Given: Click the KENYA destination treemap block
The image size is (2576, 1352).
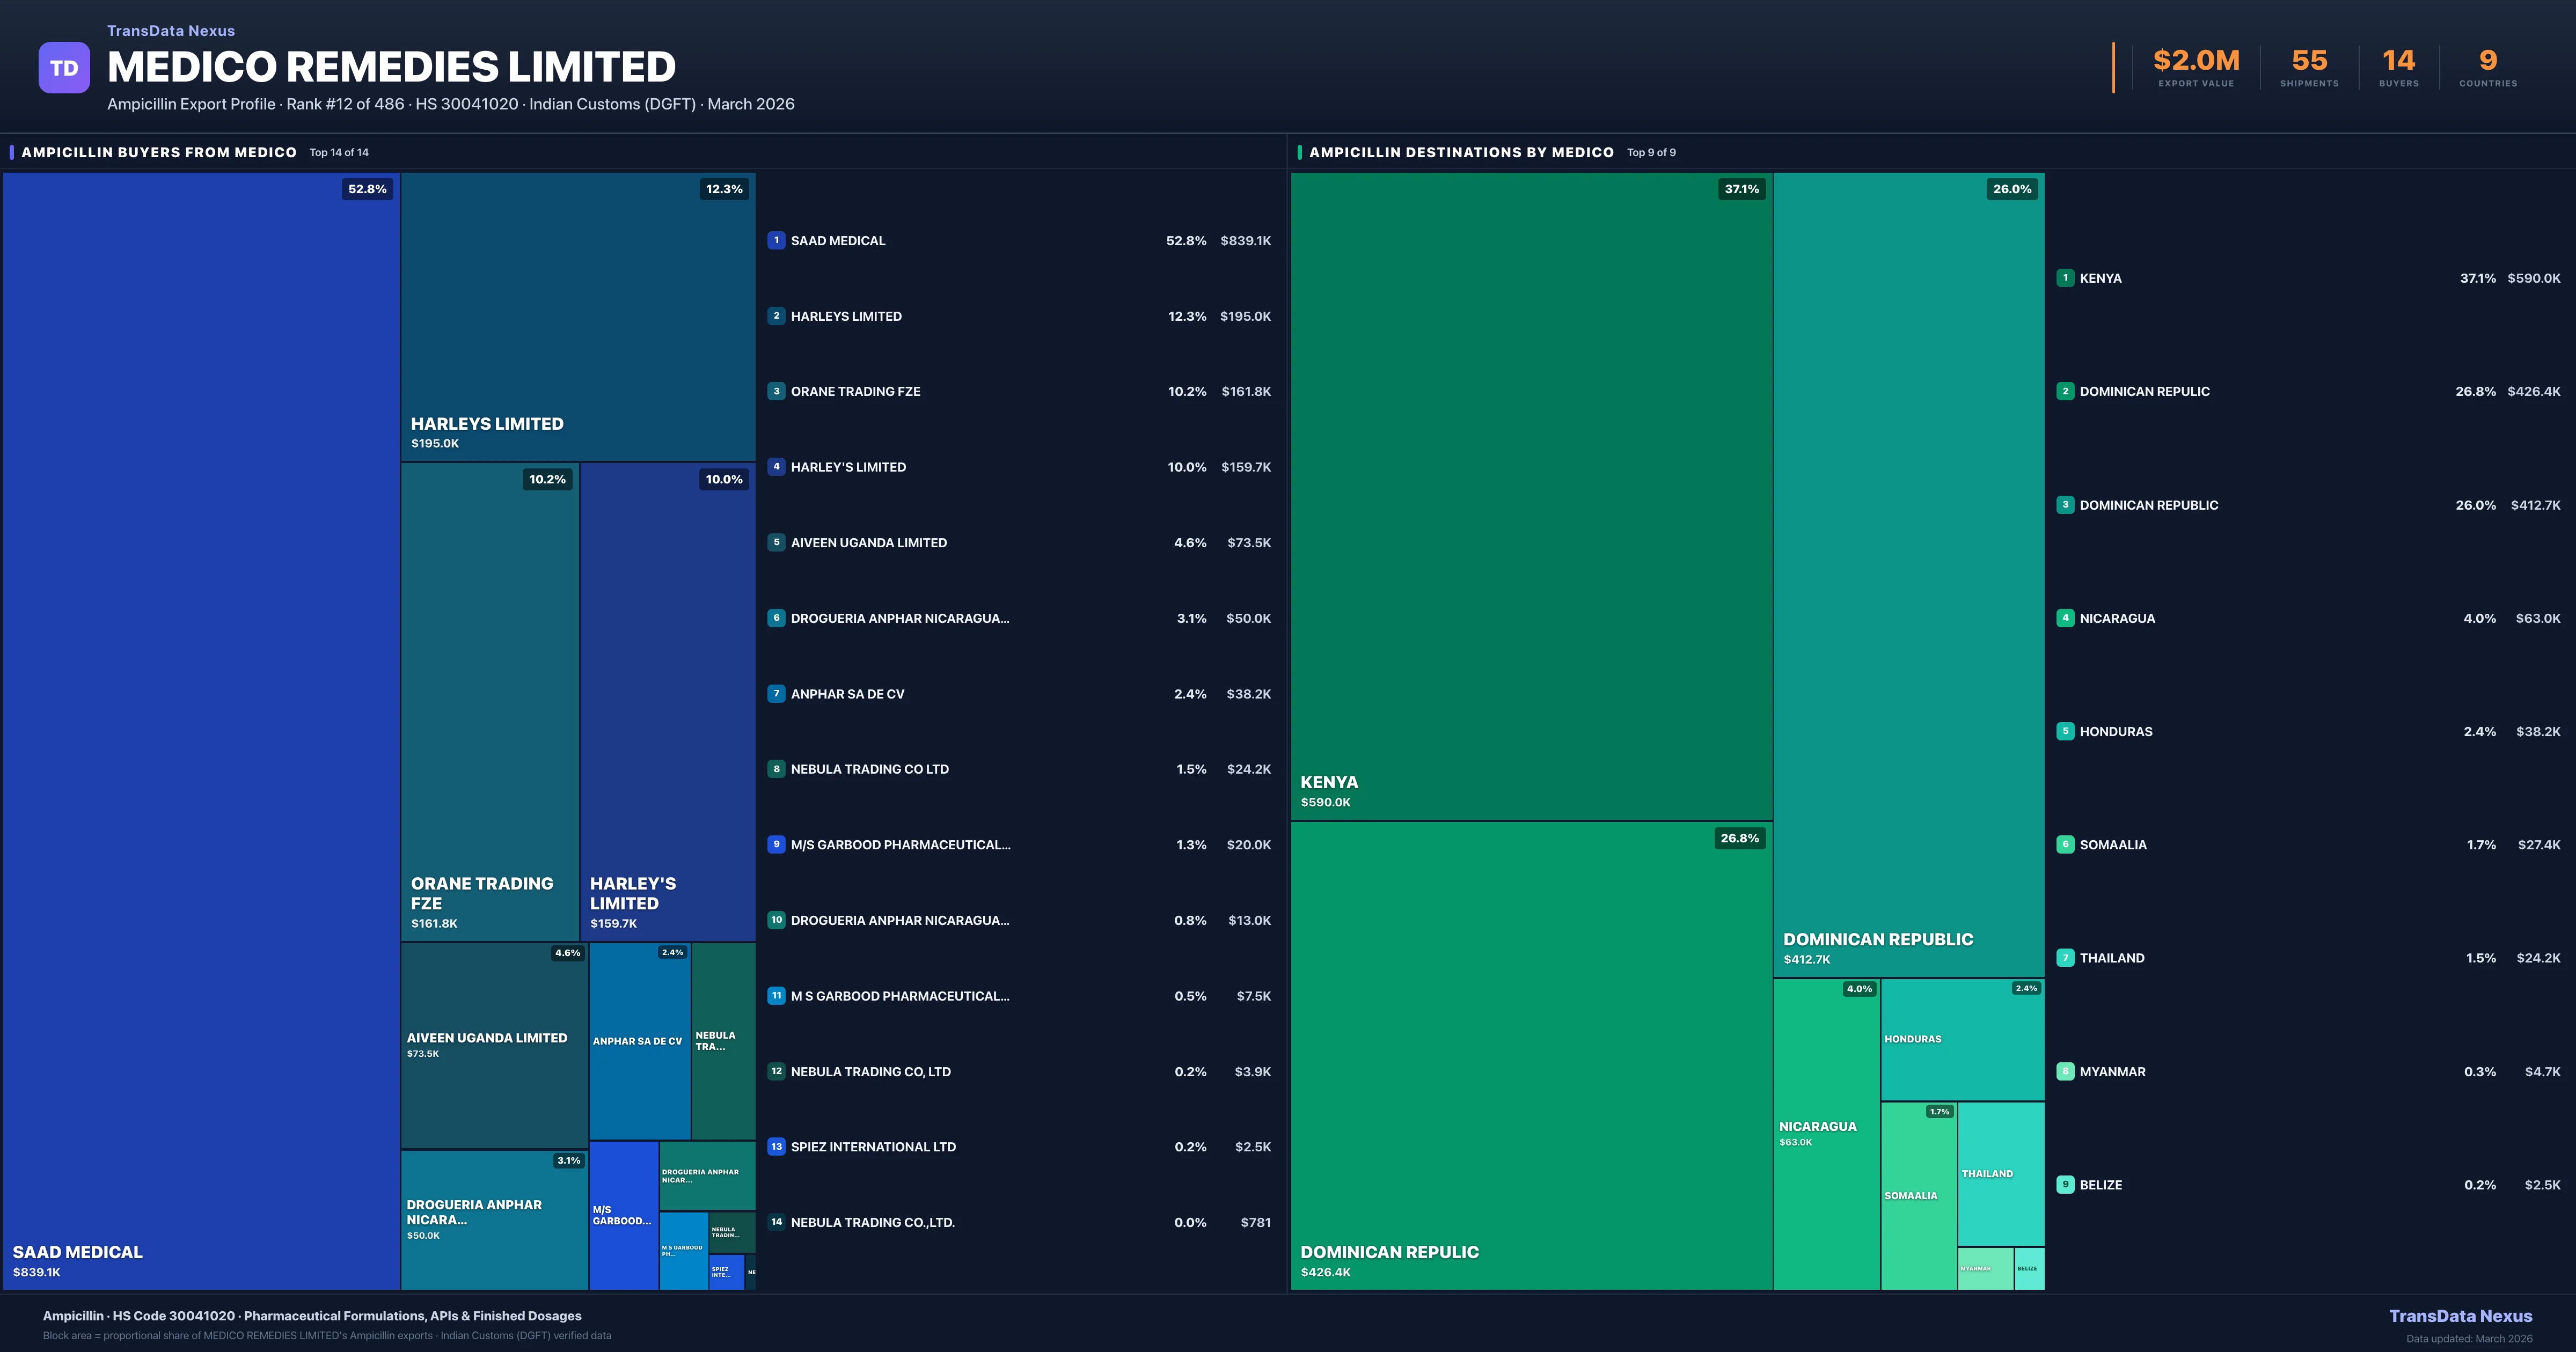Looking at the screenshot, I should 1530,495.
